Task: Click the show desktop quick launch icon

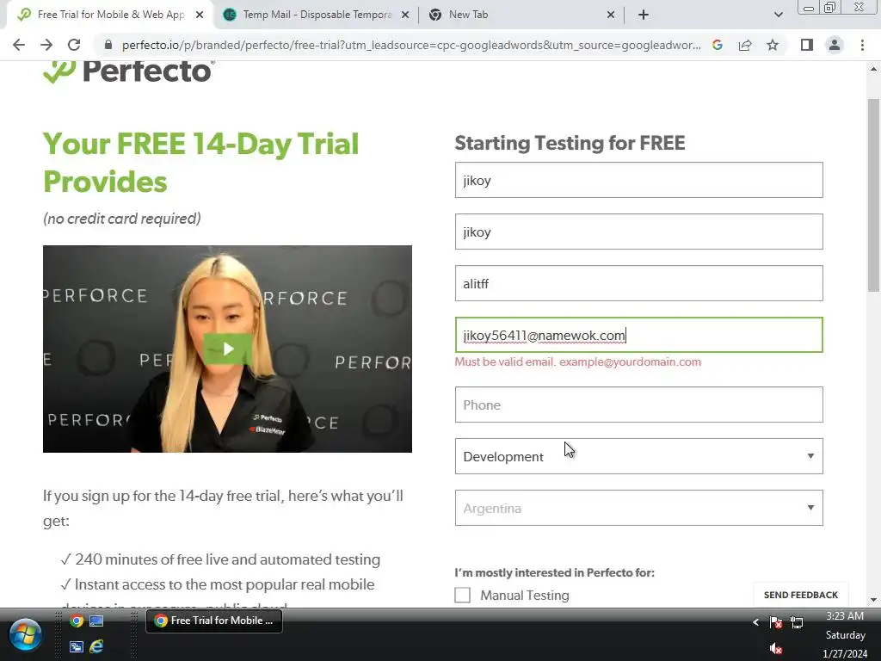Action: pyautogui.click(x=96, y=621)
